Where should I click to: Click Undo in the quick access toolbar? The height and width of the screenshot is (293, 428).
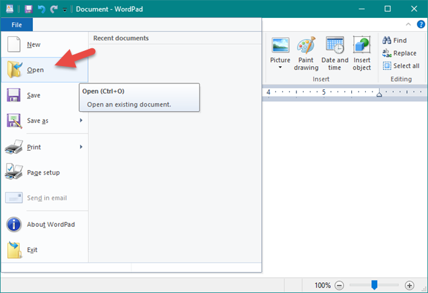point(42,9)
